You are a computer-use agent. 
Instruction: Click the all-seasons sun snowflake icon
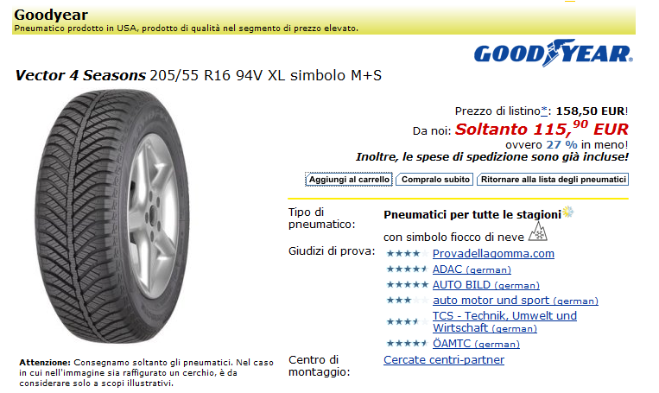point(568,212)
